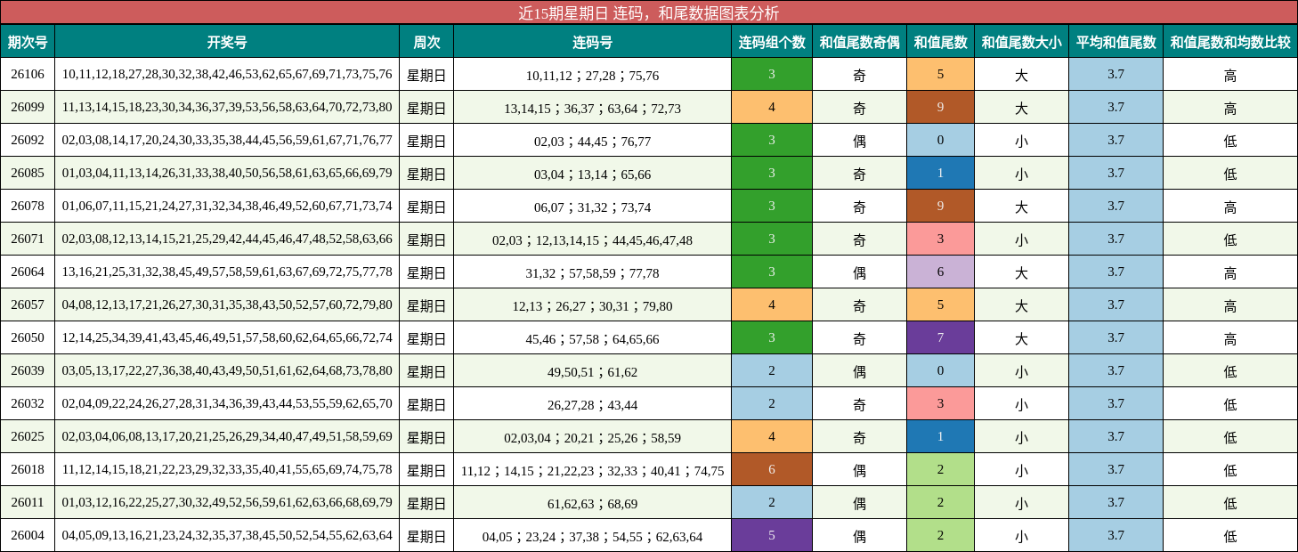The height and width of the screenshot is (552, 1298).
Task: Click the brown tail digit 9 in row 26099
Action: [x=941, y=107]
